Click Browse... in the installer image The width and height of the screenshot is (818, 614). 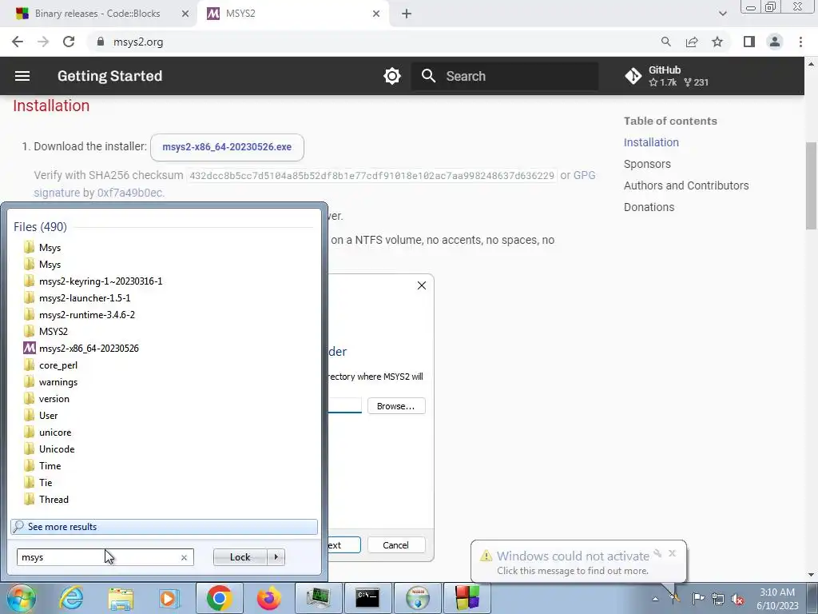click(x=396, y=406)
